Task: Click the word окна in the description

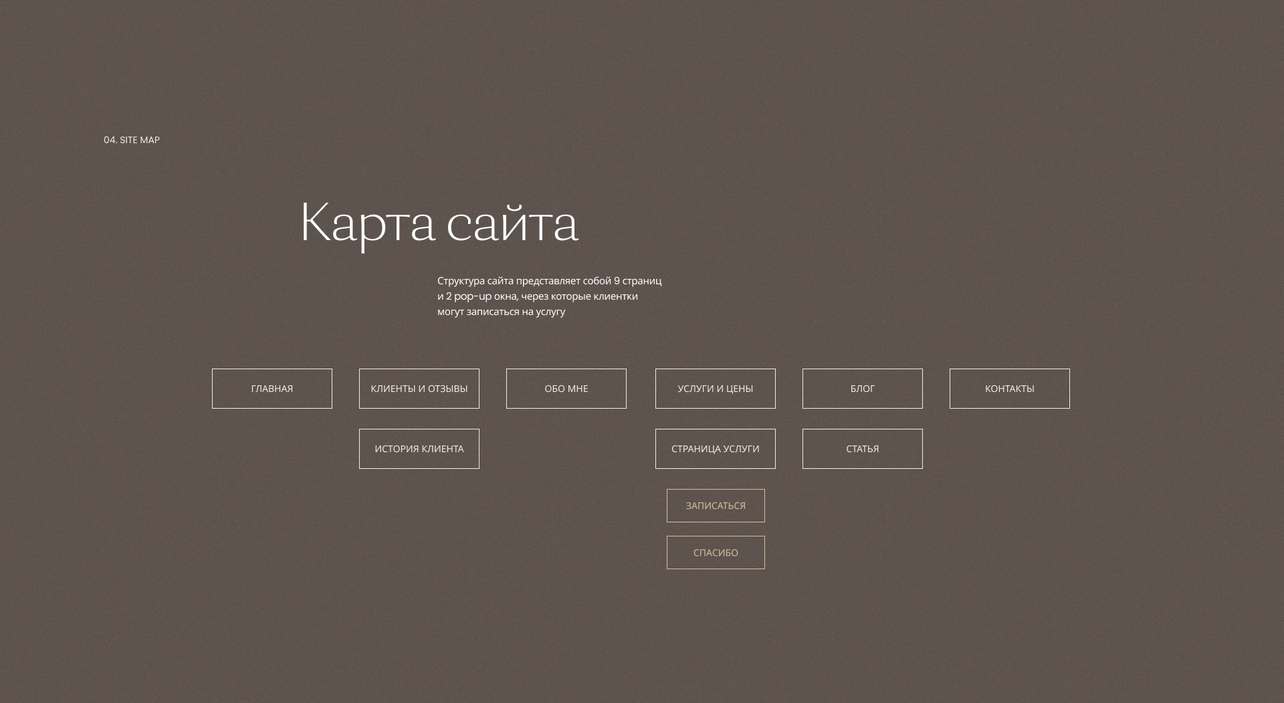Action: pyautogui.click(x=505, y=296)
